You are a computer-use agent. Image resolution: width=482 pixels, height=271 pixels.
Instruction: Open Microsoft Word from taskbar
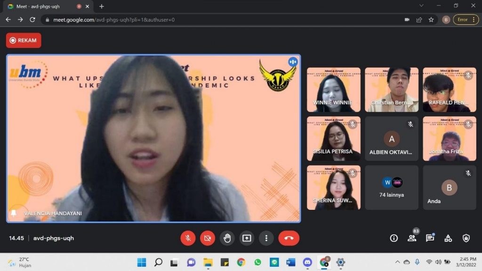[x=290, y=263]
